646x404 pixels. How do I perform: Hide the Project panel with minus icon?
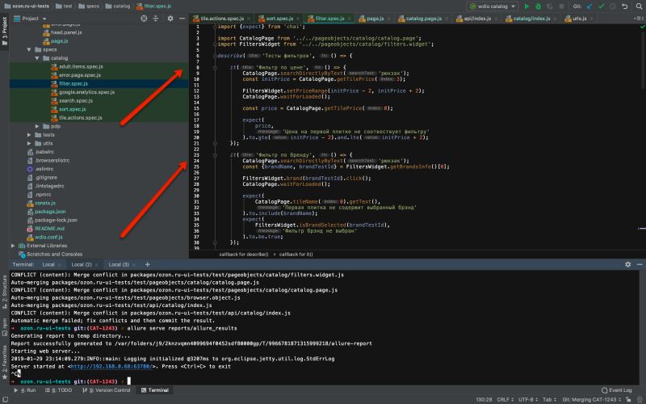pyautogui.click(x=182, y=19)
